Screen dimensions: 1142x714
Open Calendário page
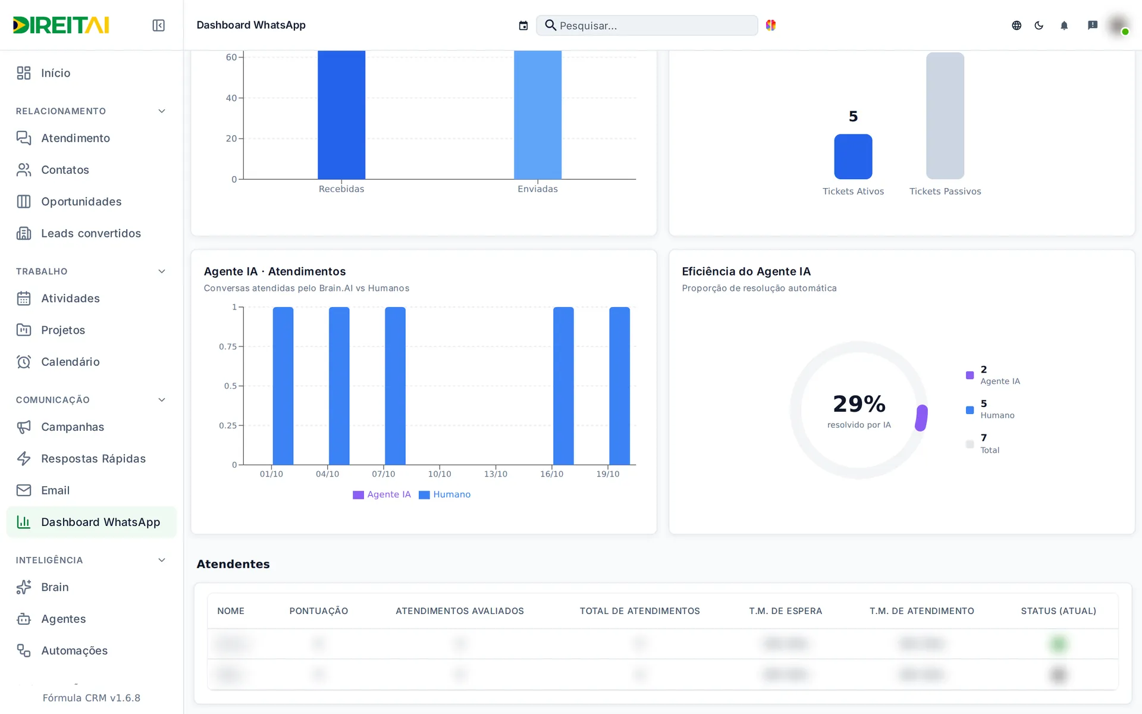pos(92,362)
